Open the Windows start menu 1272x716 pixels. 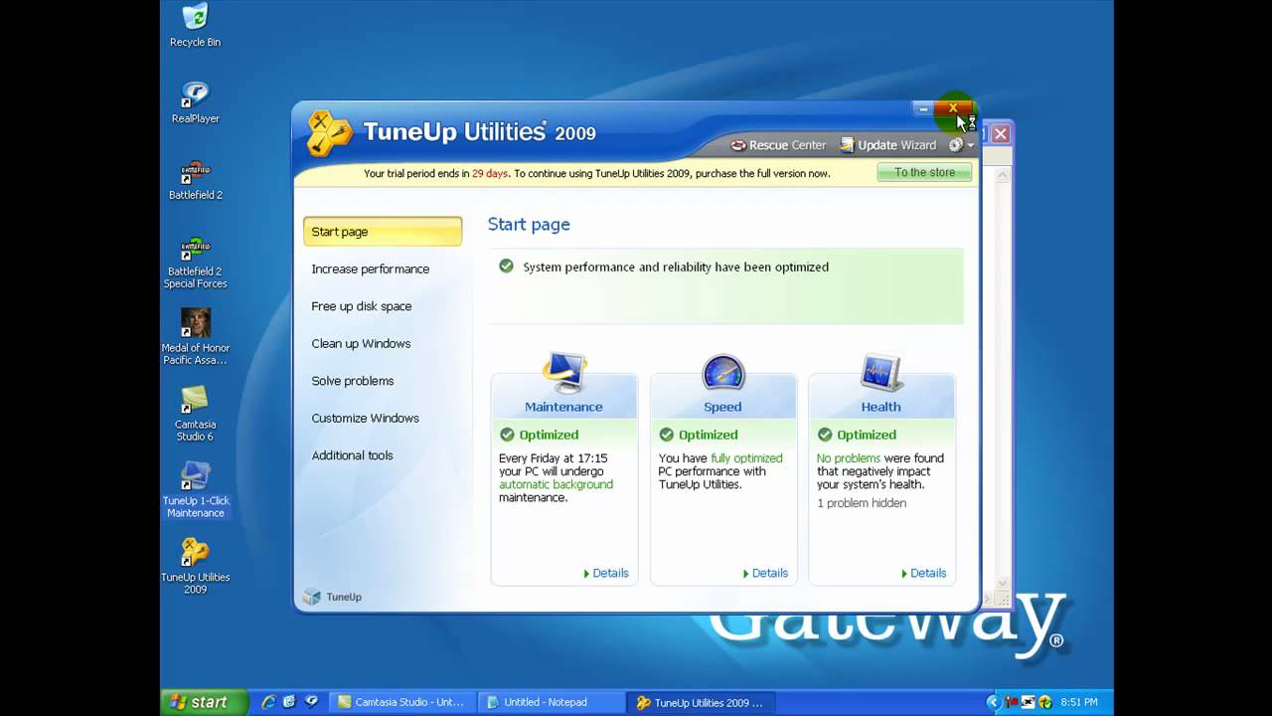pos(204,702)
